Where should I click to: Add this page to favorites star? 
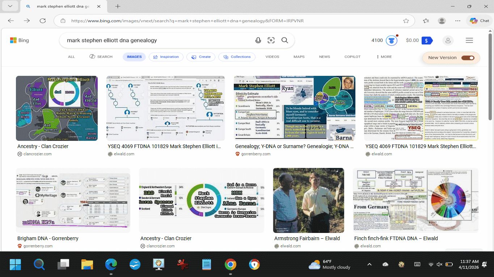(x=406, y=21)
